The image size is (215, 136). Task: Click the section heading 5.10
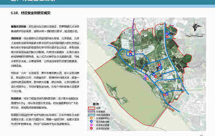(x=31, y=13)
